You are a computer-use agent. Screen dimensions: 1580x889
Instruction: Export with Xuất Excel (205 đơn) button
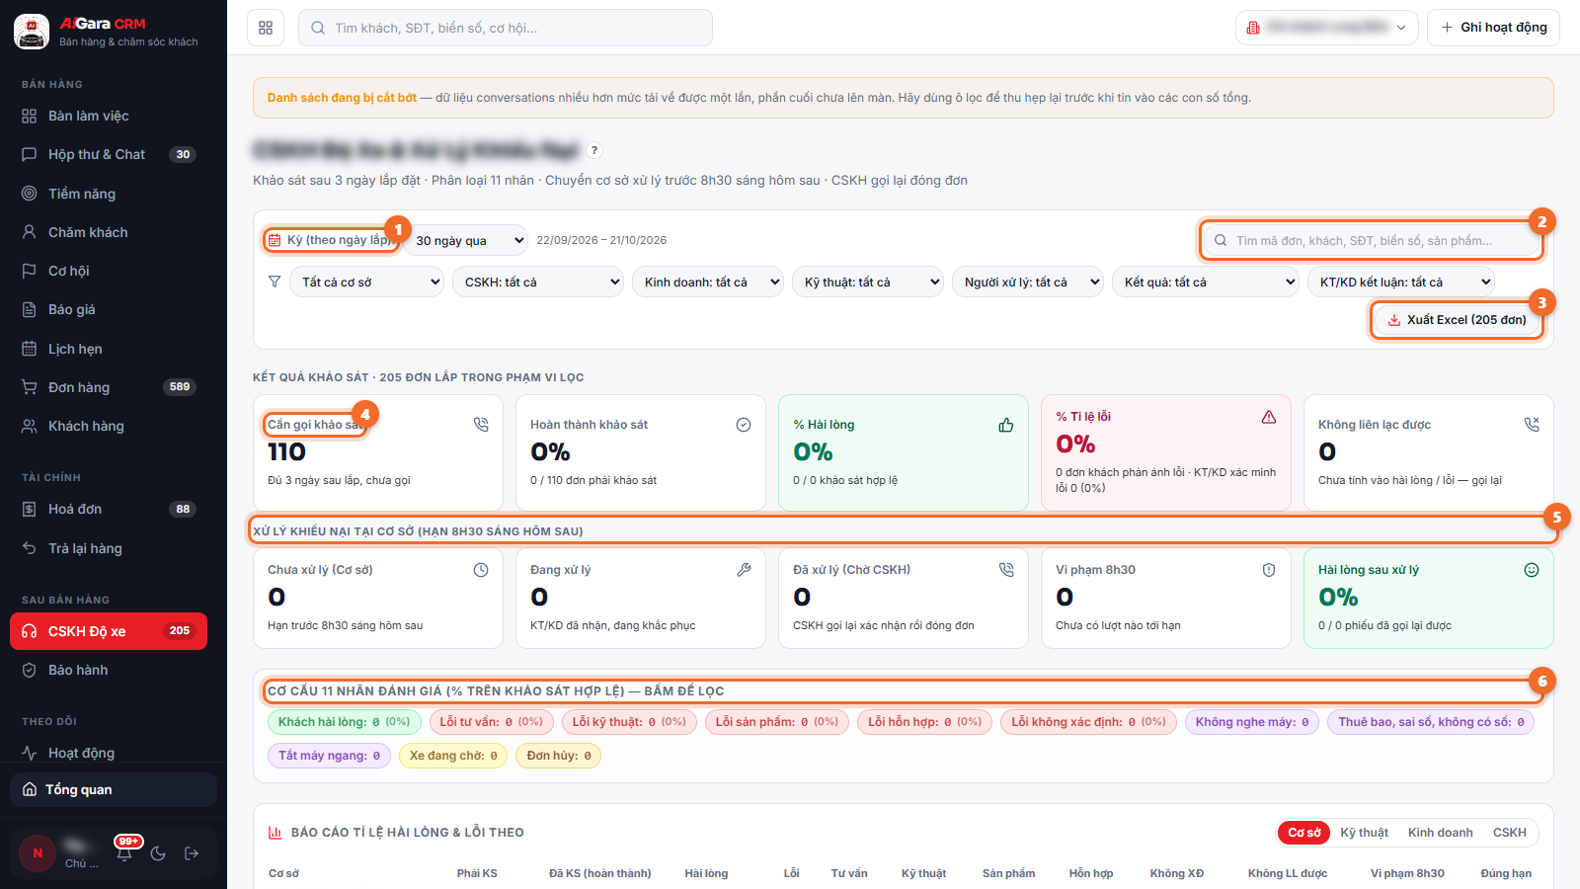tap(1457, 320)
